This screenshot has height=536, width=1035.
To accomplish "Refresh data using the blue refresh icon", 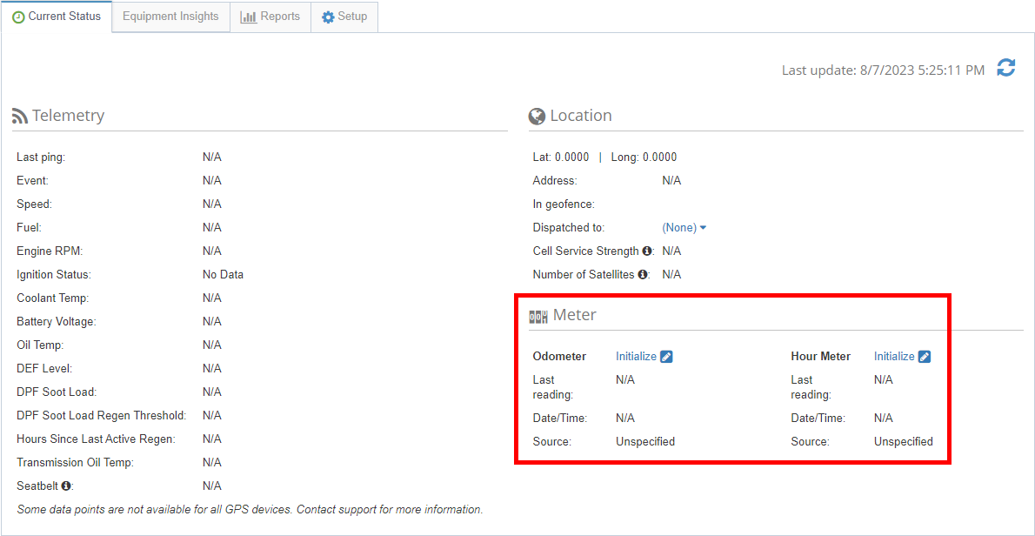I will [x=1005, y=68].
